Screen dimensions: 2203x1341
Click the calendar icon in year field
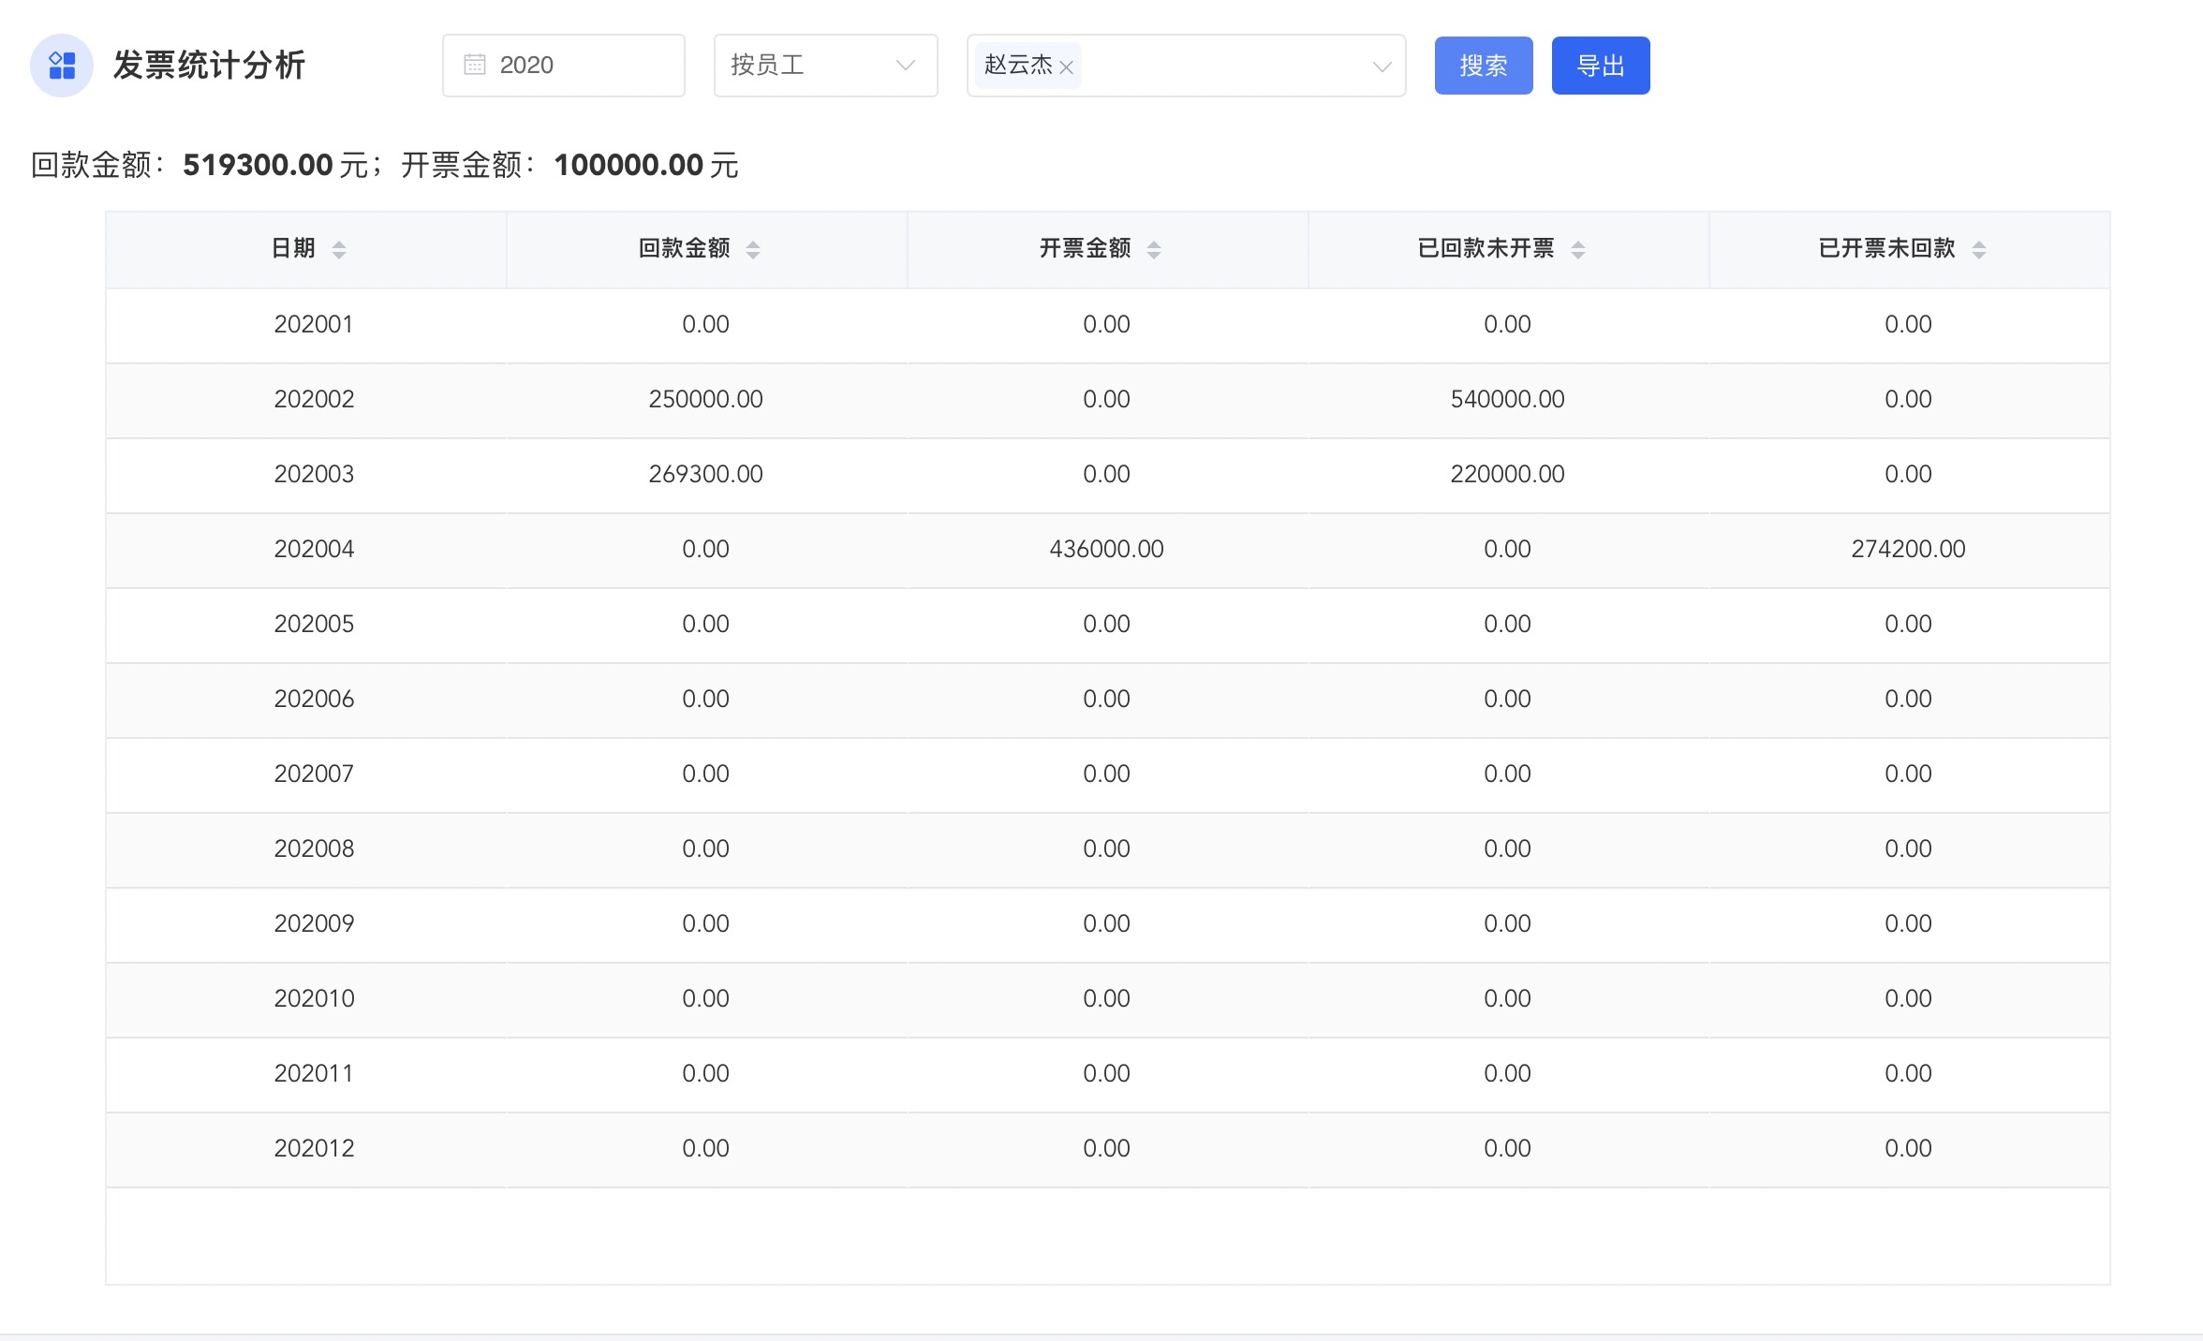475,65
